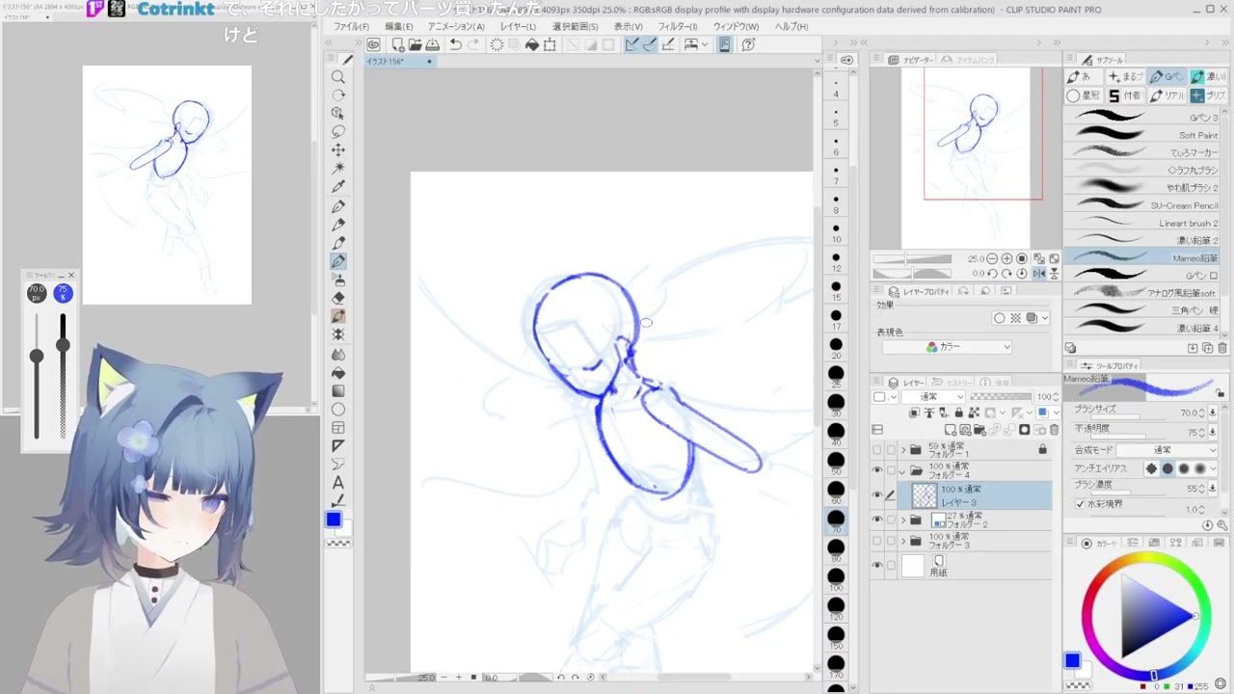This screenshot has height=694, width=1234.
Task: Open Clip Studio spiral icon in command bar
Action: tap(373, 44)
